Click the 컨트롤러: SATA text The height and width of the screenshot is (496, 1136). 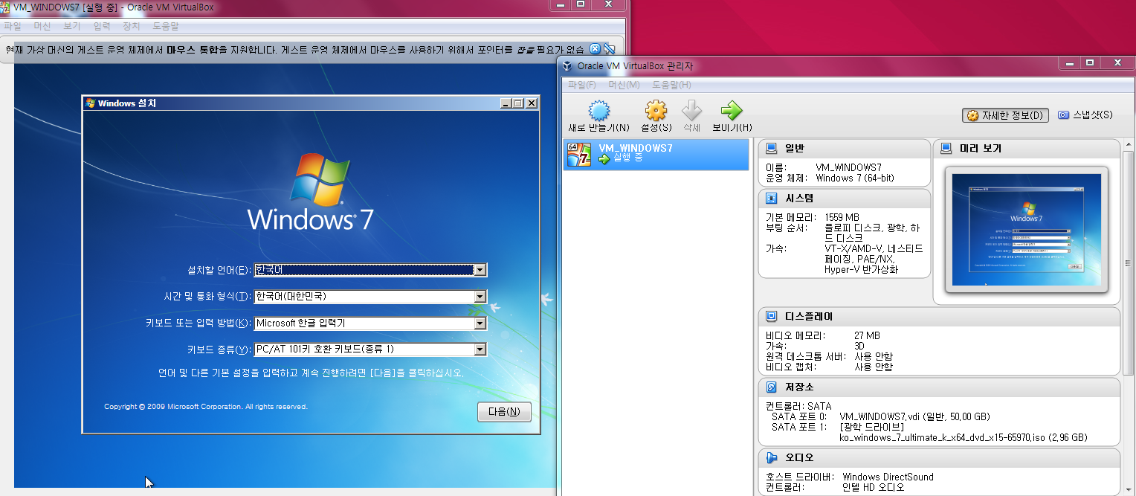pyautogui.click(x=798, y=406)
